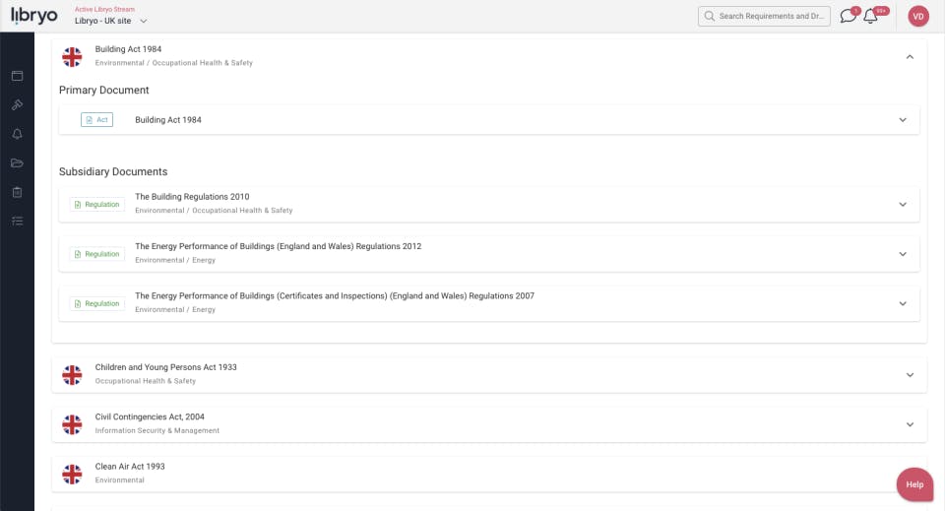The image size is (945, 511).
Task: Open the notifications bell in top bar
Action: tap(870, 16)
